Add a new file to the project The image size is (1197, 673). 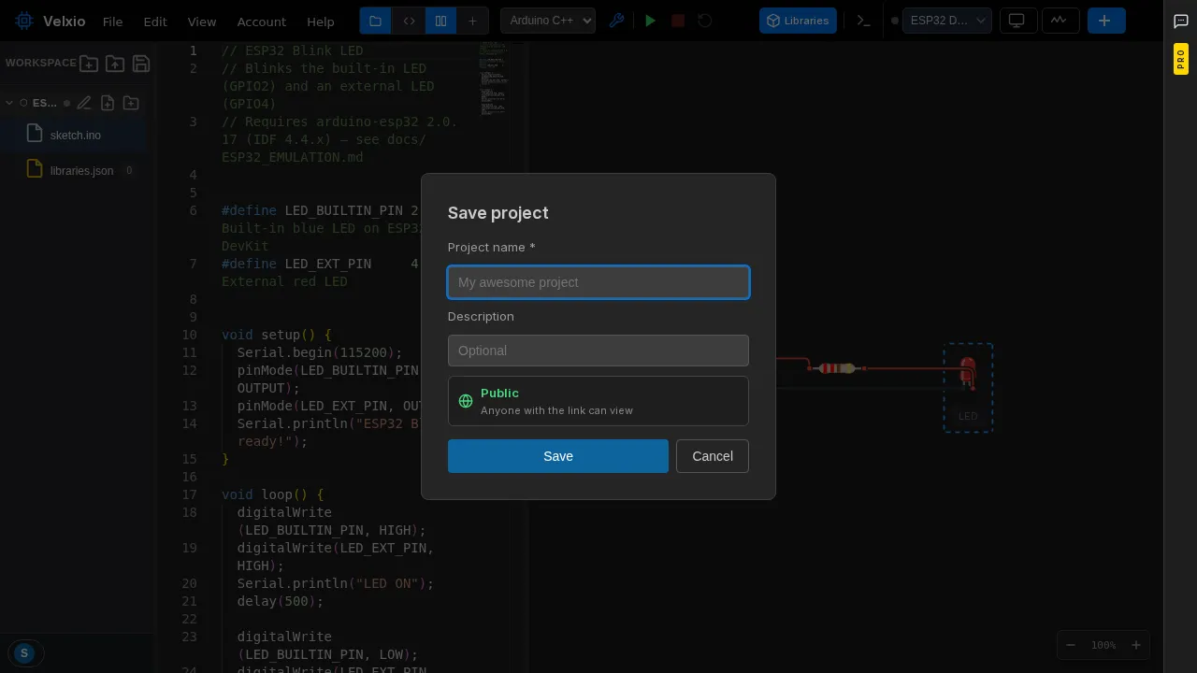click(108, 103)
